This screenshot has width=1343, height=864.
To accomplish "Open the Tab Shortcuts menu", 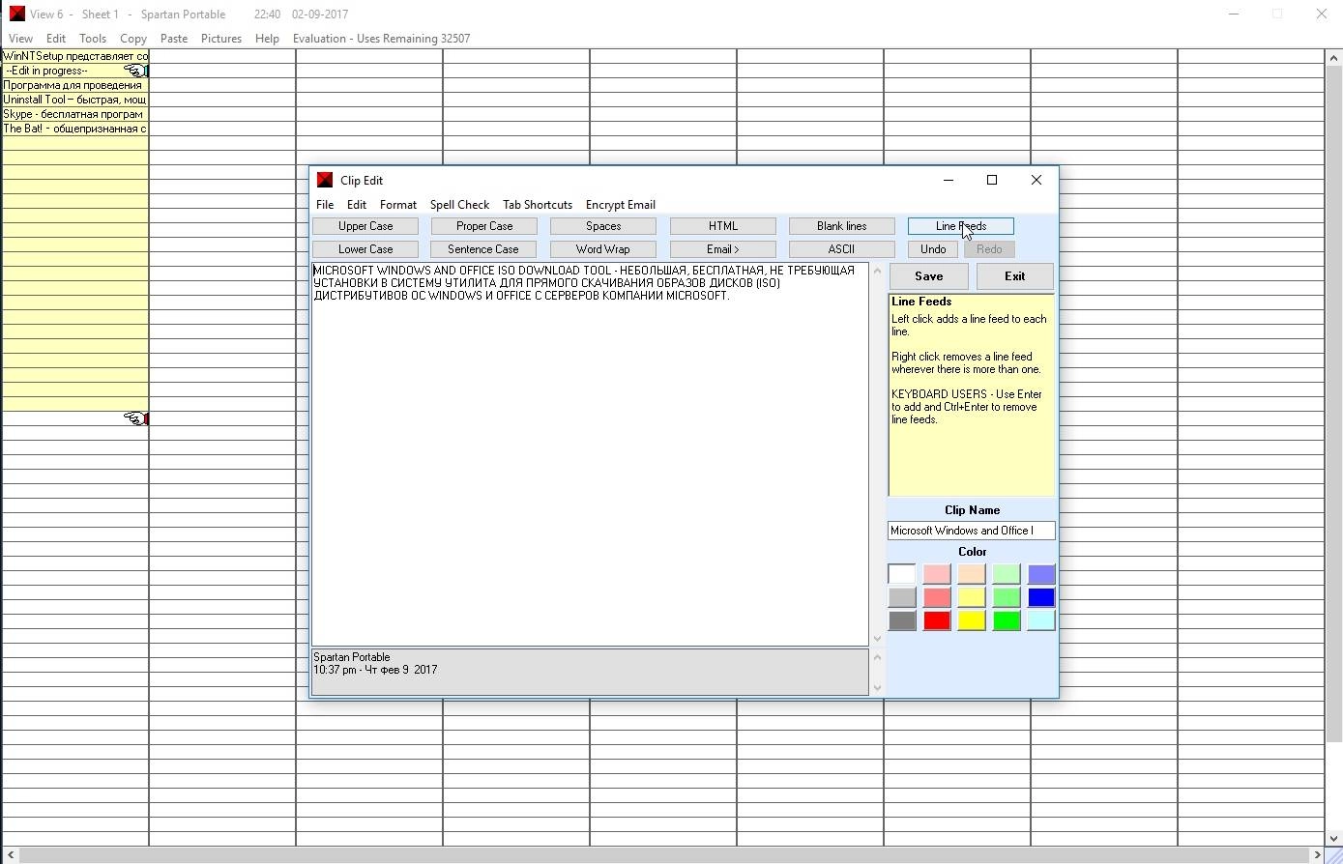I will 538,205.
